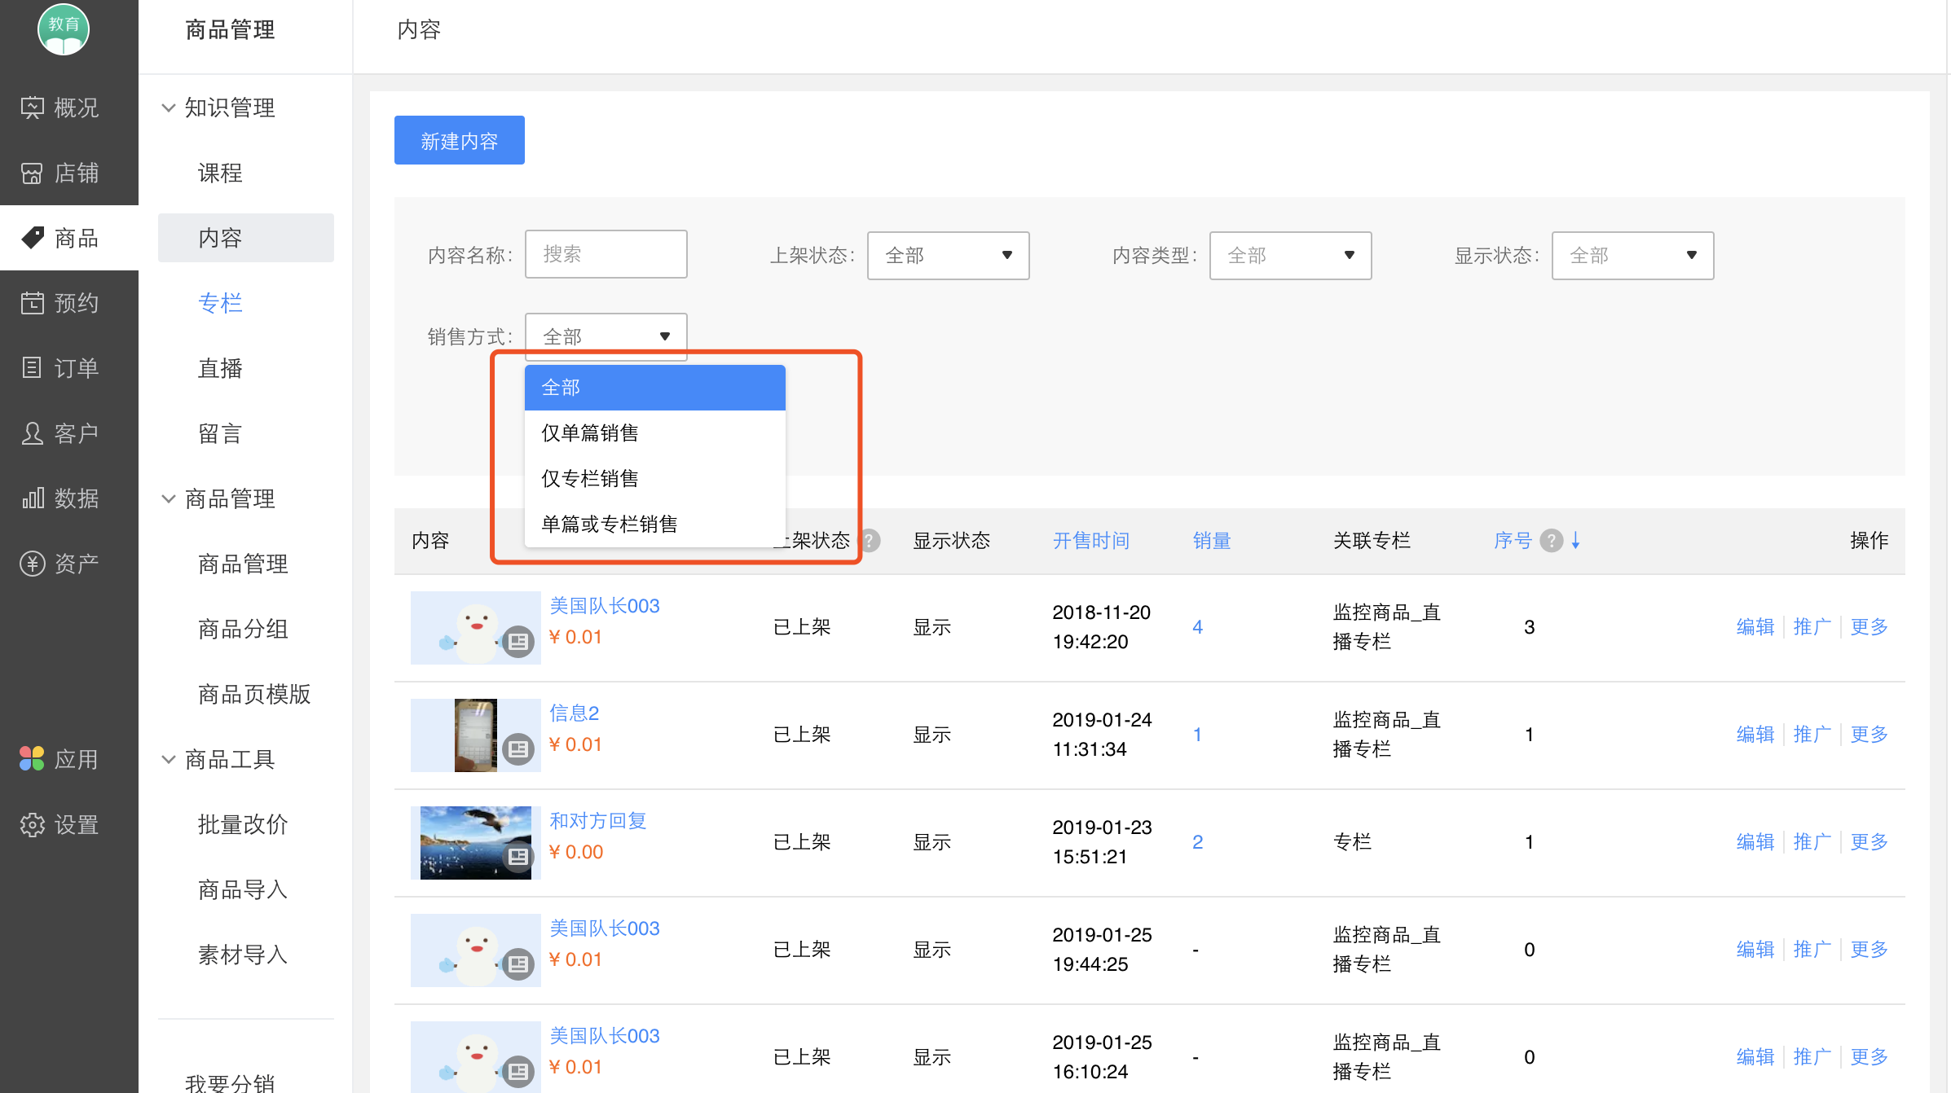1951x1093 pixels.
Task: Open 留言 in the submenu
Action: (220, 433)
